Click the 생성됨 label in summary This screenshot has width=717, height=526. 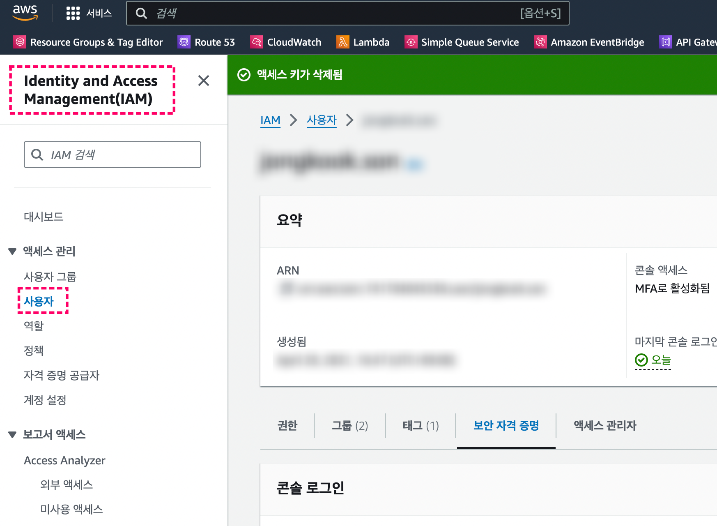coord(292,341)
